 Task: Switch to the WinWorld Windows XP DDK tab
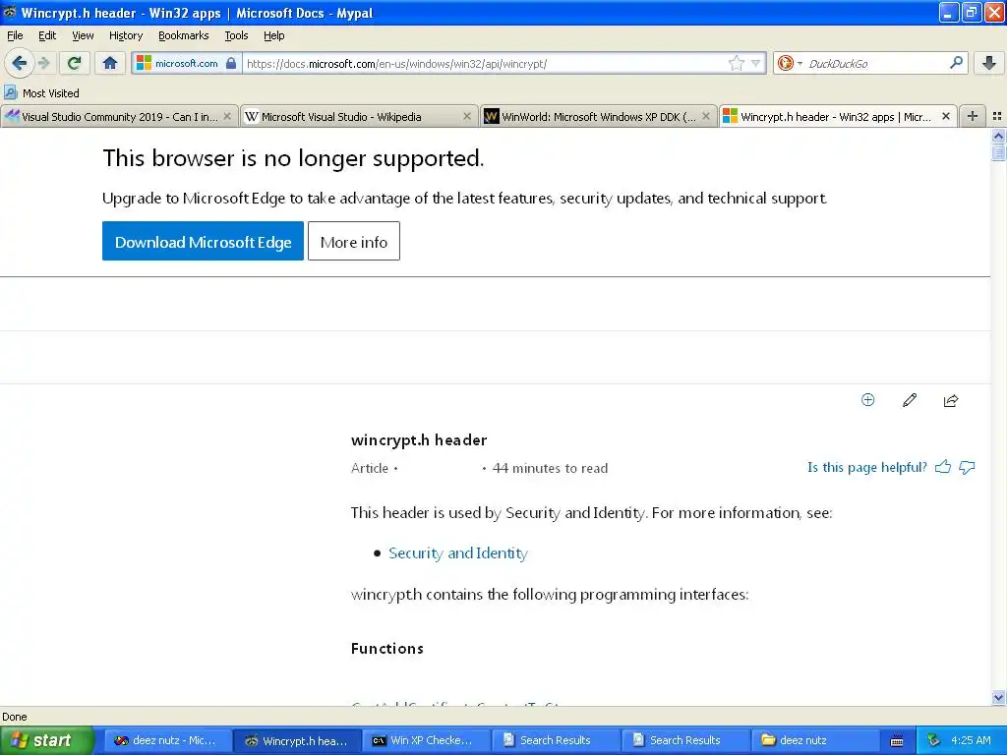click(x=598, y=116)
